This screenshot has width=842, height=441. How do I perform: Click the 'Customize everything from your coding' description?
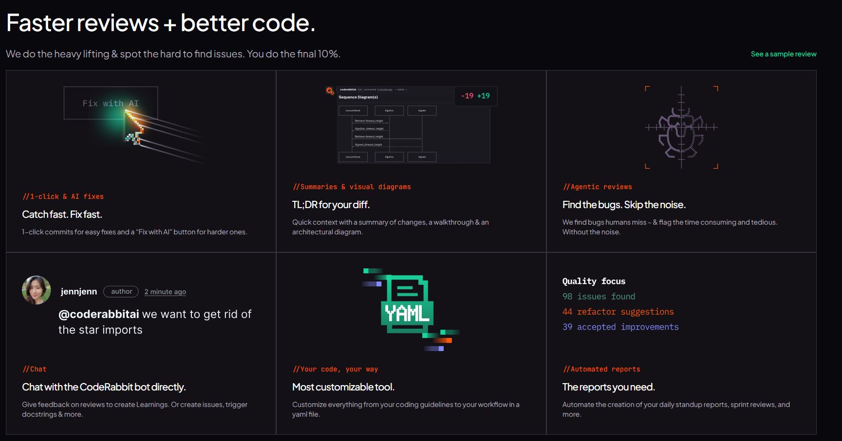(x=406, y=409)
